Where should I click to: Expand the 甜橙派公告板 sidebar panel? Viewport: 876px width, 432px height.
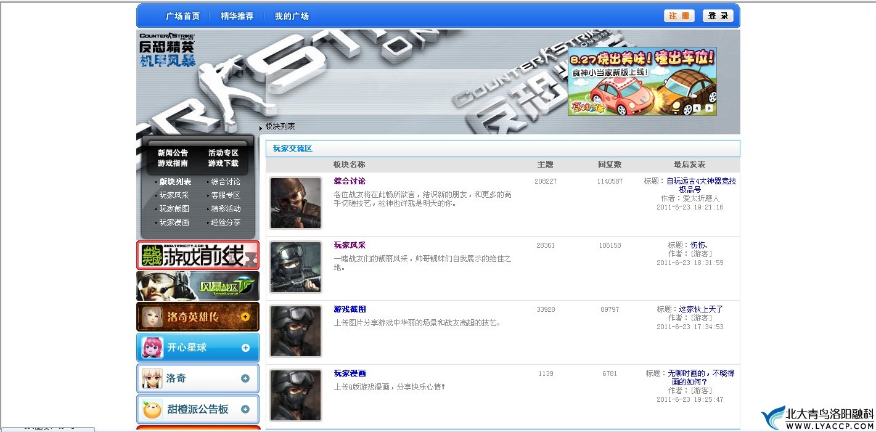(245, 409)
